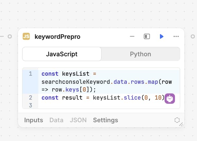This screenshot has height=141, width=197.
Task: Click the left input connector port
Action: pos(10,37)
